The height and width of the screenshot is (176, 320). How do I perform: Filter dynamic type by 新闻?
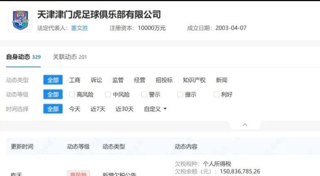(x=222, y=80)
